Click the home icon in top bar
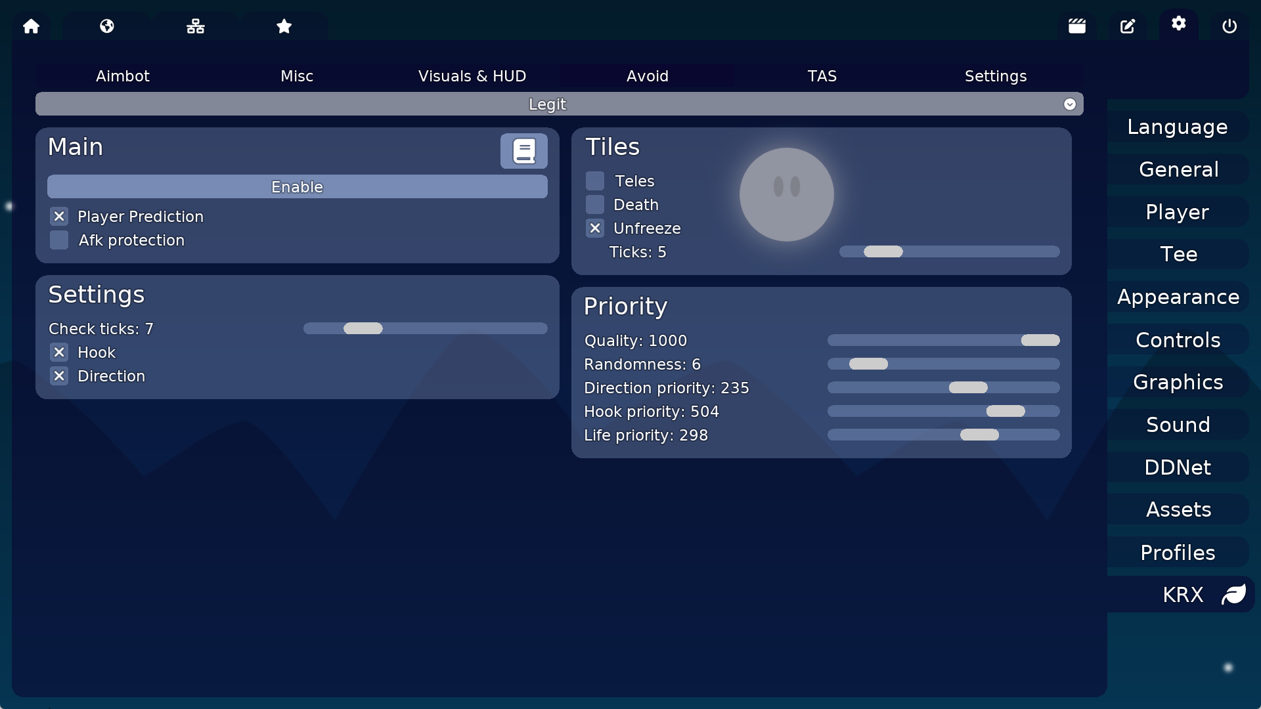This screenshot has width=1261, height=709. pos(31,26)
